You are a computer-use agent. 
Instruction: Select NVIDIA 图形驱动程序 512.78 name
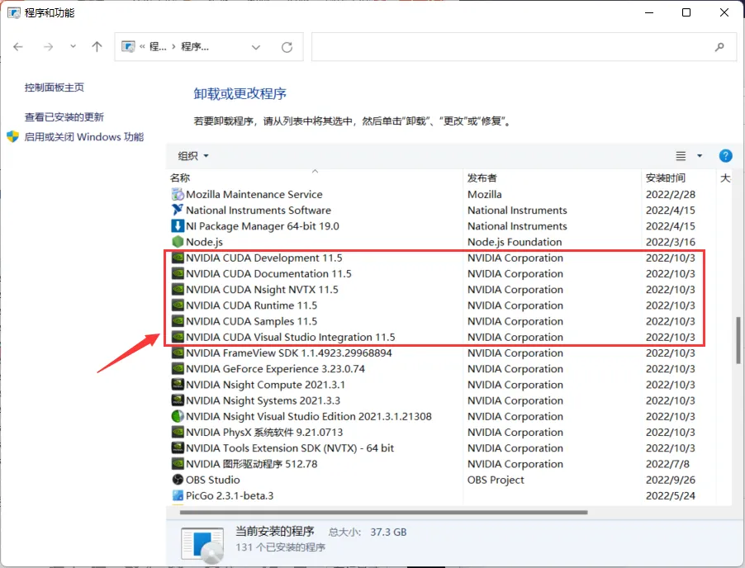(251, 464)
